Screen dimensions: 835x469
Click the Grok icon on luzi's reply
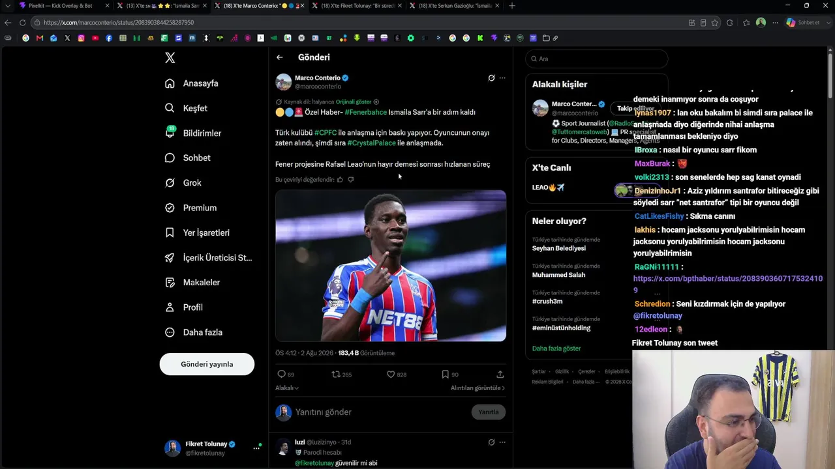(x=491, y=442)
